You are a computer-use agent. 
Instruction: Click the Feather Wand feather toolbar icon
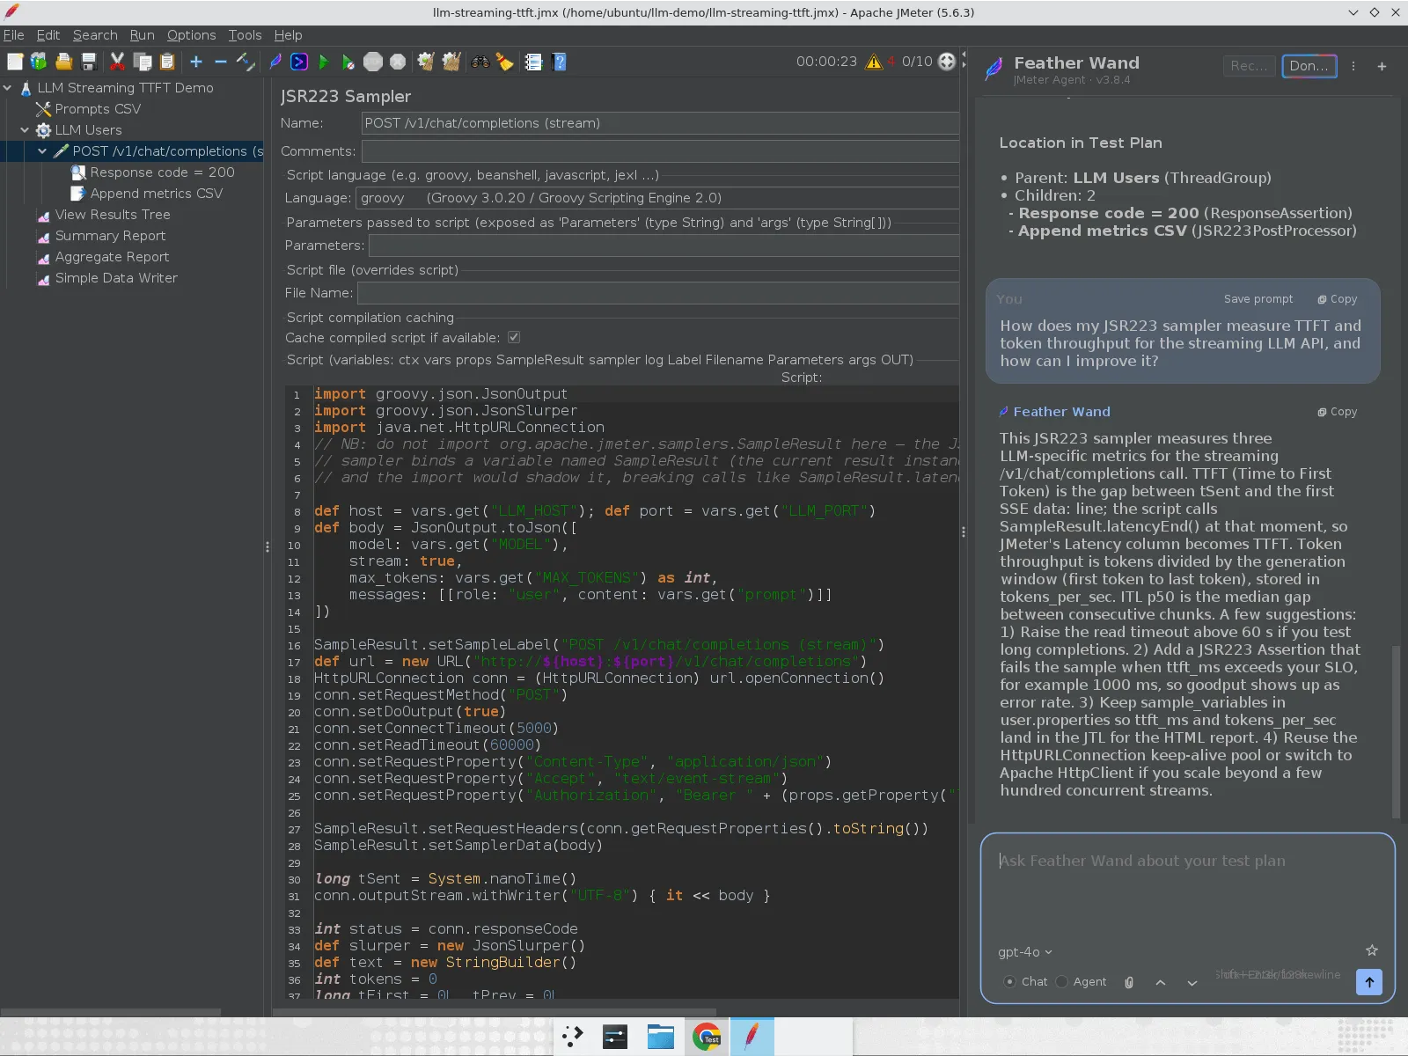[275, 62]
